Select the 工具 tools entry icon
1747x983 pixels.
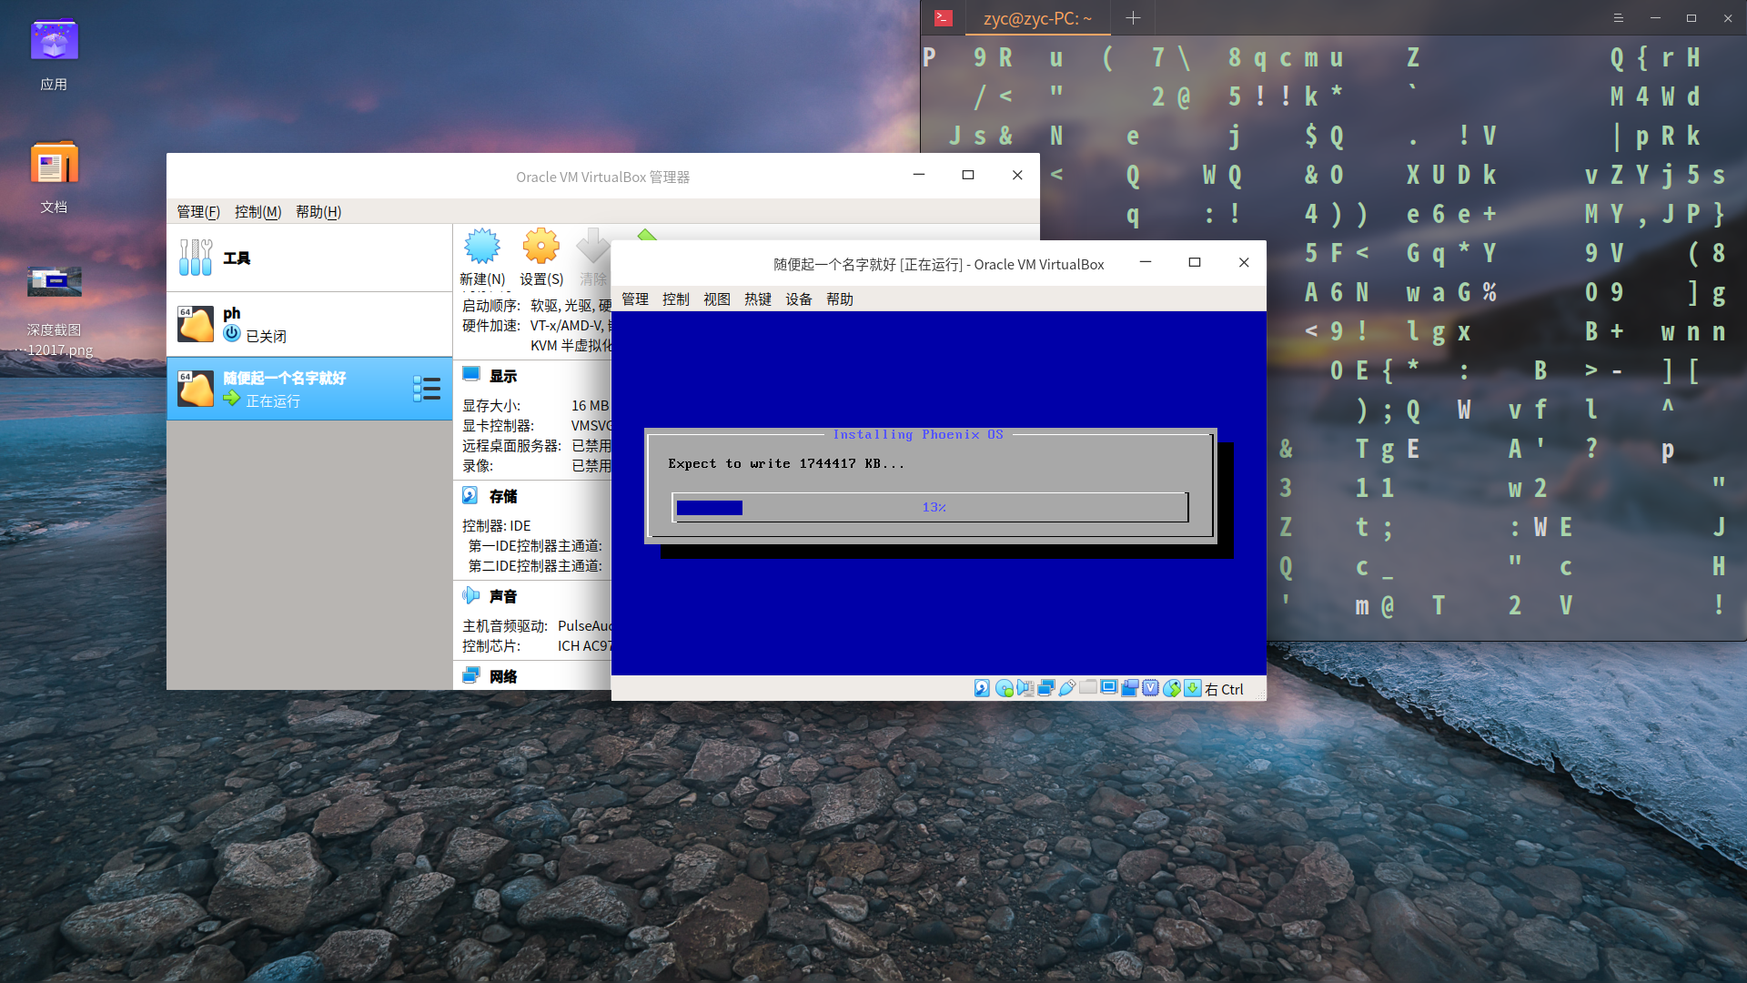point(196,258)
